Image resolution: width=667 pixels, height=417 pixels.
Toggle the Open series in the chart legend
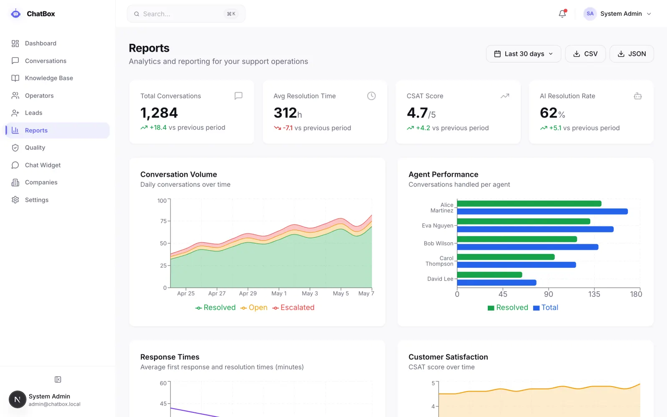(254, 308)
